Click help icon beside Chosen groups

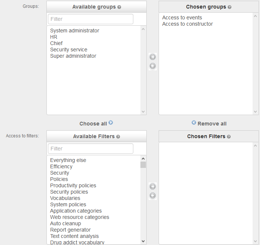tap(230, 7)
